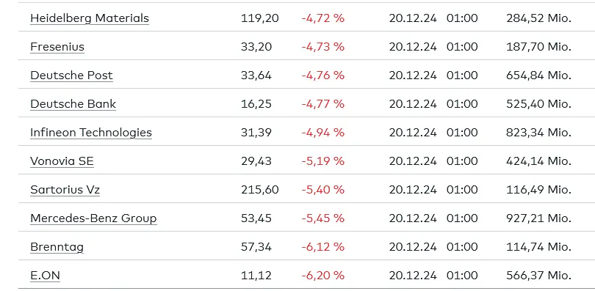The image size is (595, 291).
Task: Open Infineon Technologies details
Action: (91, 133)
